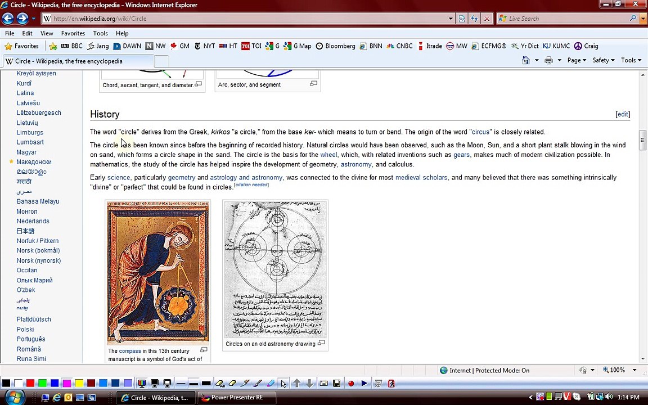Select the Erase All tool
This screenshot has width=648, height=405.
[x=220, y=384]
